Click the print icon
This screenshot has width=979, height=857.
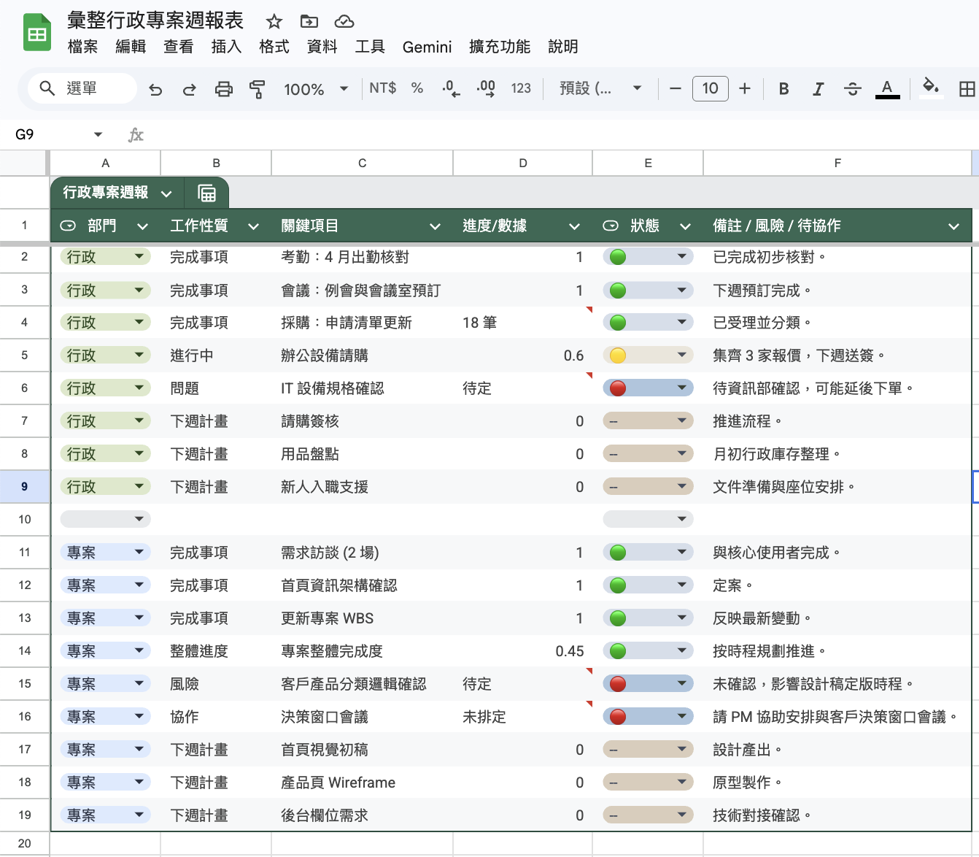(223, 88)
